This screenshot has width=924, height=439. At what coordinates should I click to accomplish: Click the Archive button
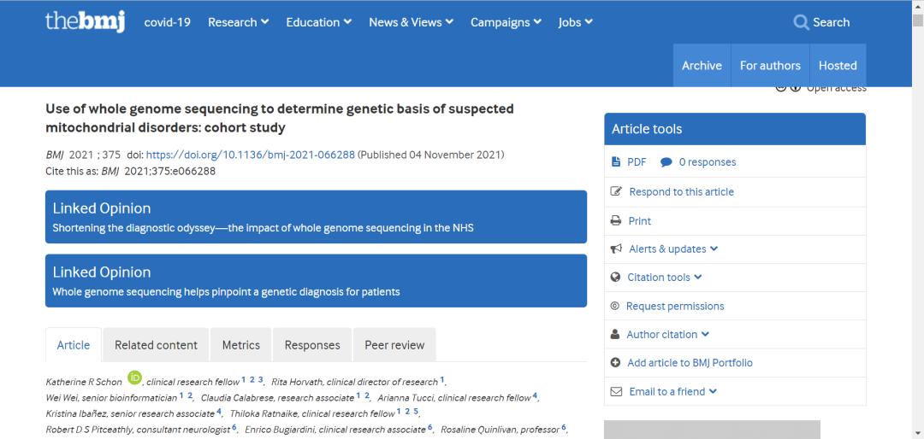(702, 66)
